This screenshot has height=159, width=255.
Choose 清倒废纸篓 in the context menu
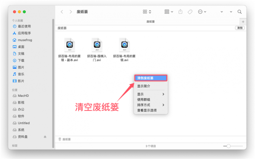click(x=151, y=78)
